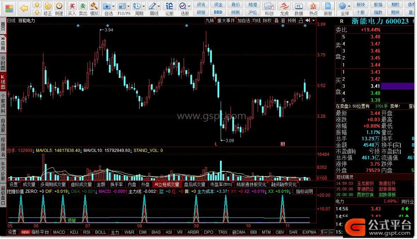Click the purple bar beside buy price 3.41
The width and height of the screenshot is (417, 239).
point(398,86)
